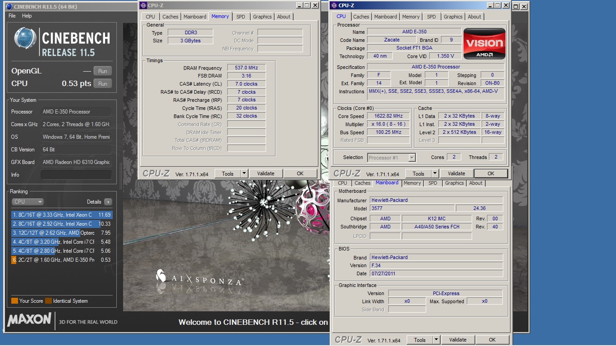Open SPD tab in bottom Mainboard CPU-Z window
The image size is (616, 346).
pyautogui.click(x=433, y=183)
